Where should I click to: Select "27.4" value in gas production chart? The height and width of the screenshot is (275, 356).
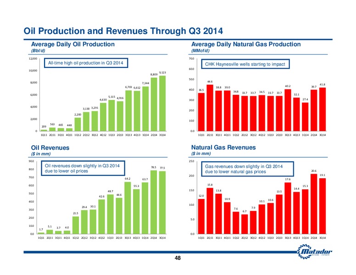(x=305, y=99)
